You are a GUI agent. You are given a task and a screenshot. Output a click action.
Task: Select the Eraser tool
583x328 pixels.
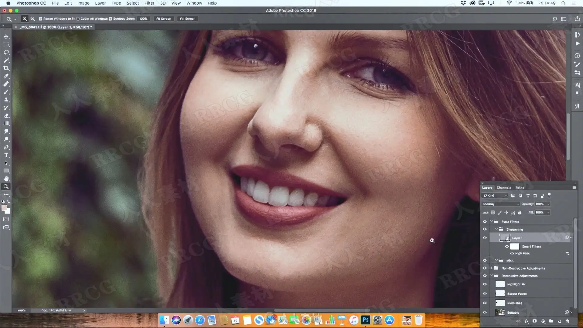(6, 116)
